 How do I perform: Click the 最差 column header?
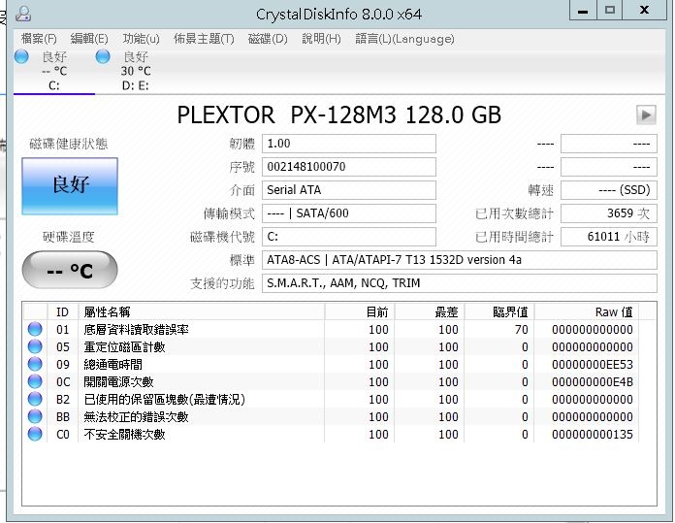[430, 311]
